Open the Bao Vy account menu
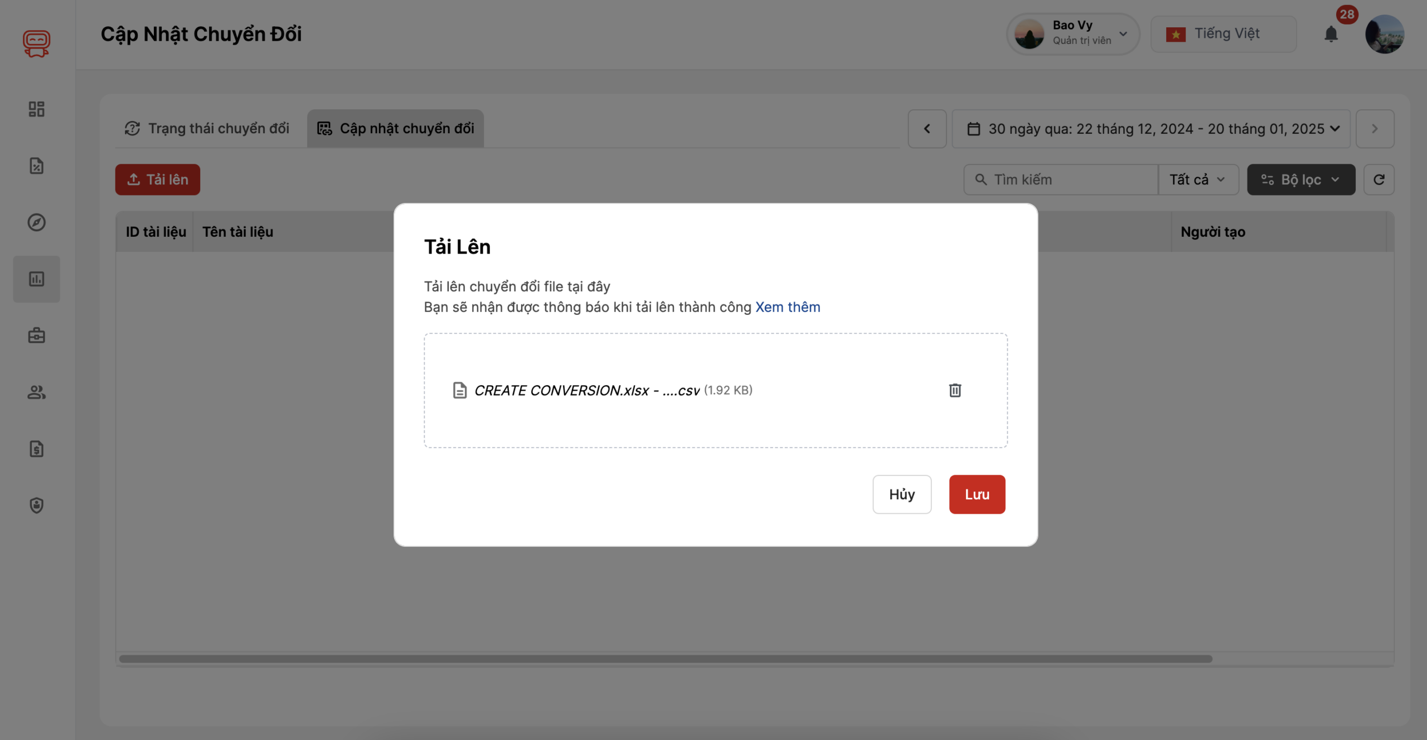This screenshot has height=740, width=1427. tap(1071, 34)
